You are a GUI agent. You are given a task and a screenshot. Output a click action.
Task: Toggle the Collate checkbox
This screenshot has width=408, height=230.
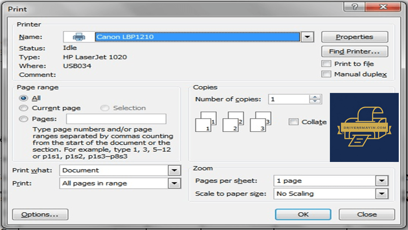click(293, 122)
